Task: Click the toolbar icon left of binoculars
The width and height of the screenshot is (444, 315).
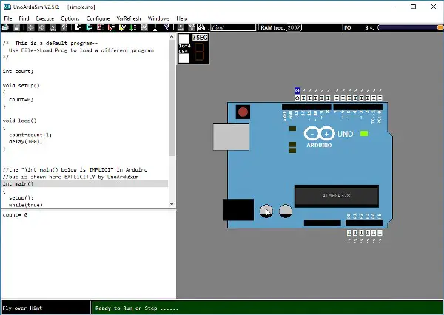Action: click(192, 27)
